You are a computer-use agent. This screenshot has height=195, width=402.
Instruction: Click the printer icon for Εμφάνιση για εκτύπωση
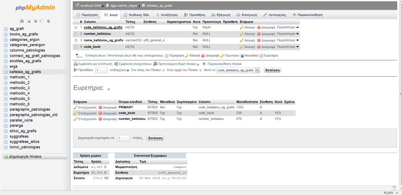point(76,64)
